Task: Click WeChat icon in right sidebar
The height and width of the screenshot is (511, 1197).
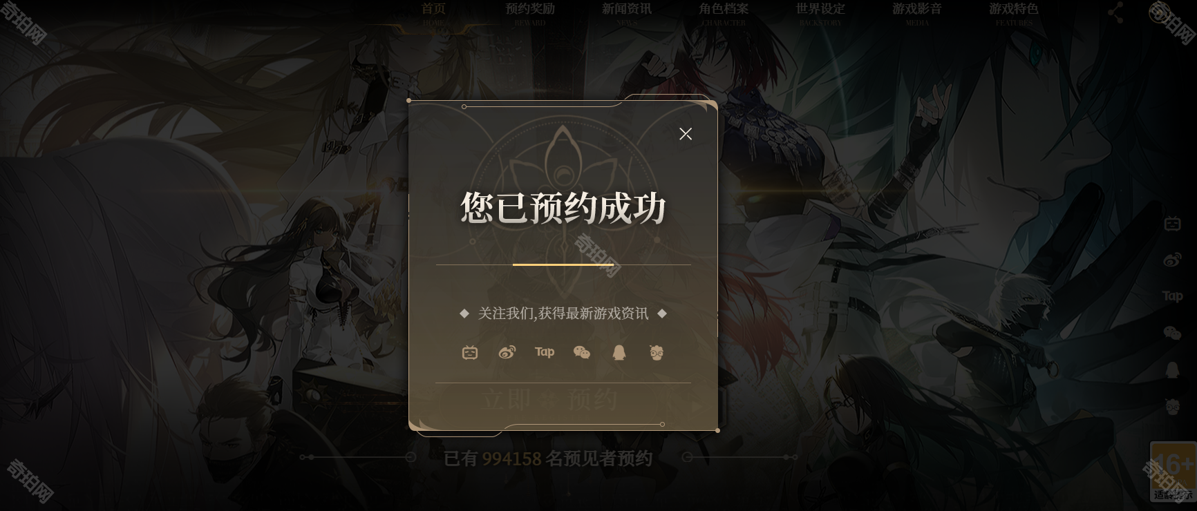Action: pos(1172,333)
